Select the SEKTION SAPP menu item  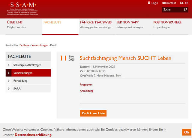pos(127,22)
